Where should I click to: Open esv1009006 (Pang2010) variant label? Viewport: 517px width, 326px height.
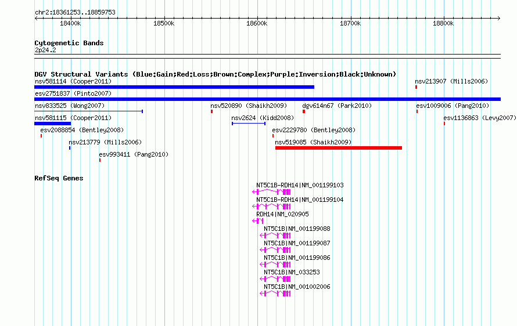point(453,106)
